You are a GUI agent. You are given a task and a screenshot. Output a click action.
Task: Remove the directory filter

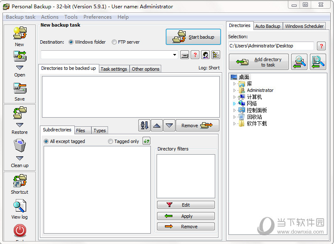tap(186, 226)
